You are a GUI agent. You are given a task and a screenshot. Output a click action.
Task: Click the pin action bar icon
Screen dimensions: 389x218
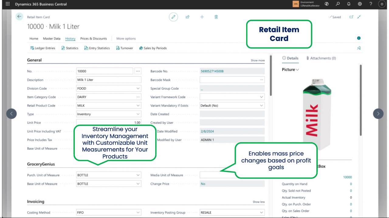tap(359, 48)
